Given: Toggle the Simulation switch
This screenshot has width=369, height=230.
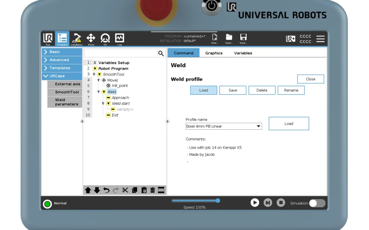Looking at the screenshot, I should point(317,203).
